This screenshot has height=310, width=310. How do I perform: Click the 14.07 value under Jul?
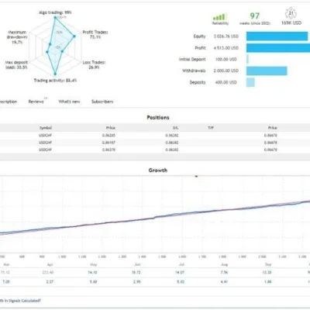pyautogui.click(x=180, y=272)
